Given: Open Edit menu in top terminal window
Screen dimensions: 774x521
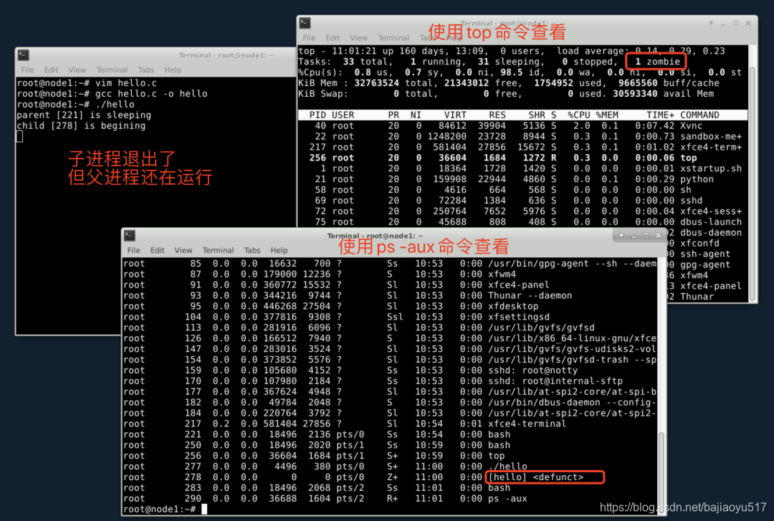Looking at the screenshot, I should pos(333,37).
